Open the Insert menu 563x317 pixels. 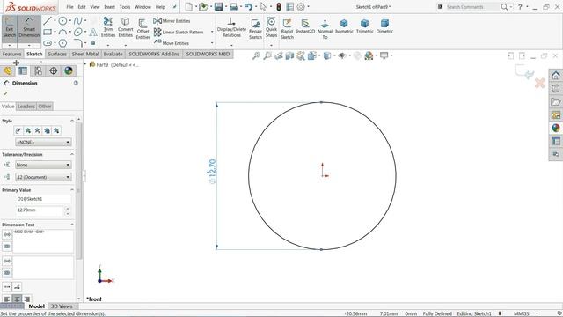coord(109,7)
